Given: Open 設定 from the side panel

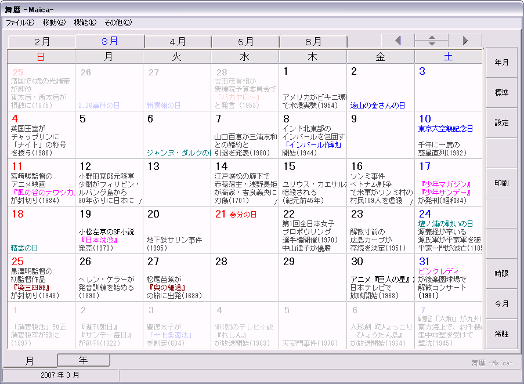Looking at the screenshot, I should [x=501, y=123].
